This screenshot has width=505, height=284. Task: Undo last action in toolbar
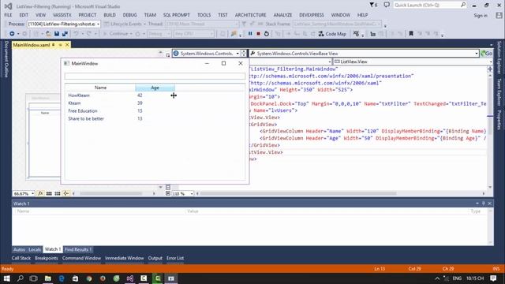[x=76, y=33]
